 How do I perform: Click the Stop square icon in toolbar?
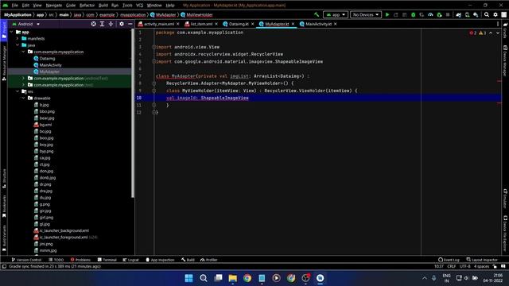click(x=448, y=14)
